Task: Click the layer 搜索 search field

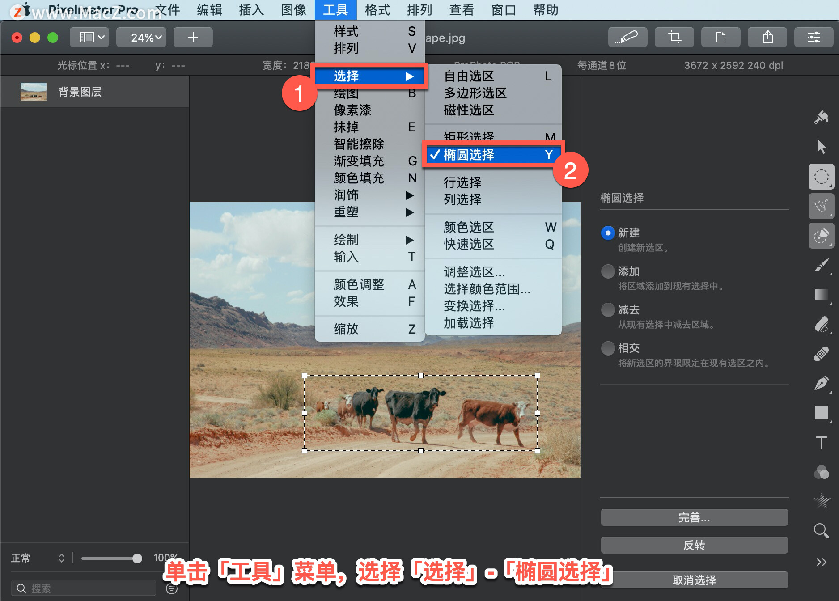Action: [x=84, y=588]
